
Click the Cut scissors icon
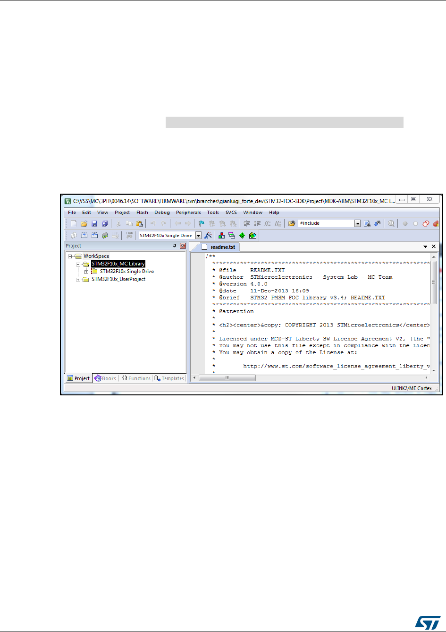[x=118, y=223]
